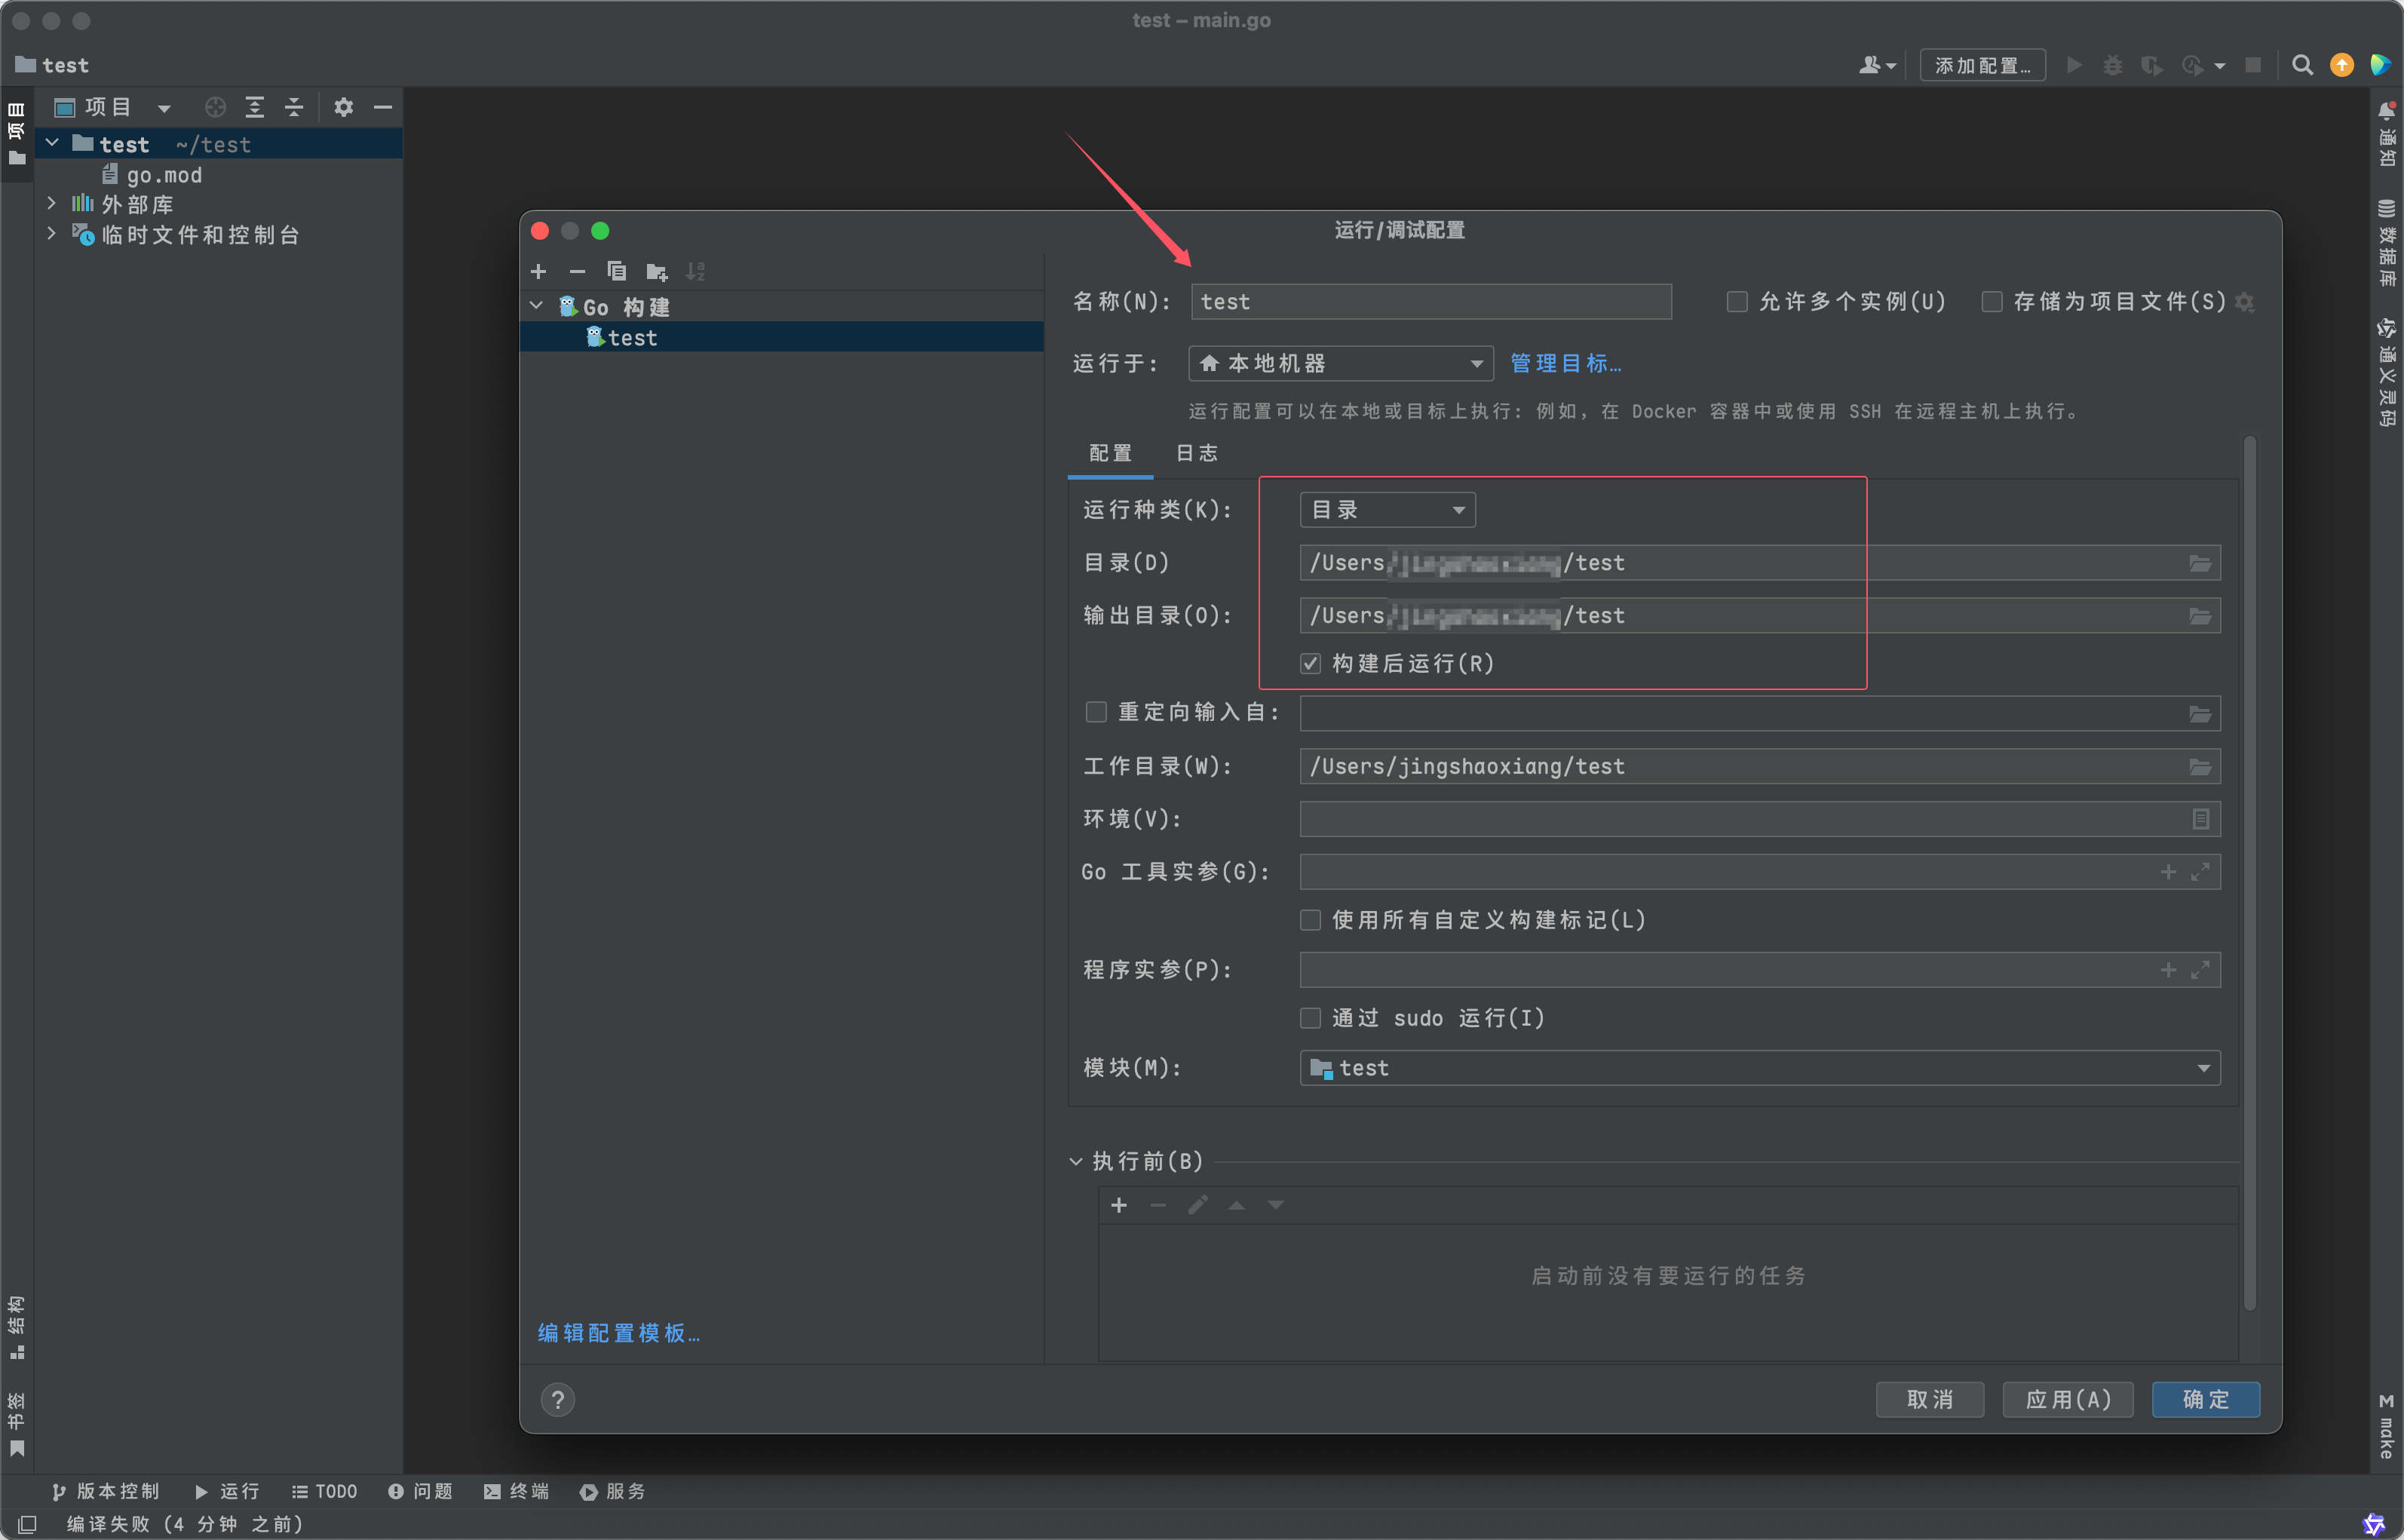The height and width of the screenshot is (1540, 2404).
Task: Enable 重定向输入自 checkbox
Action: click(1096, 712)
